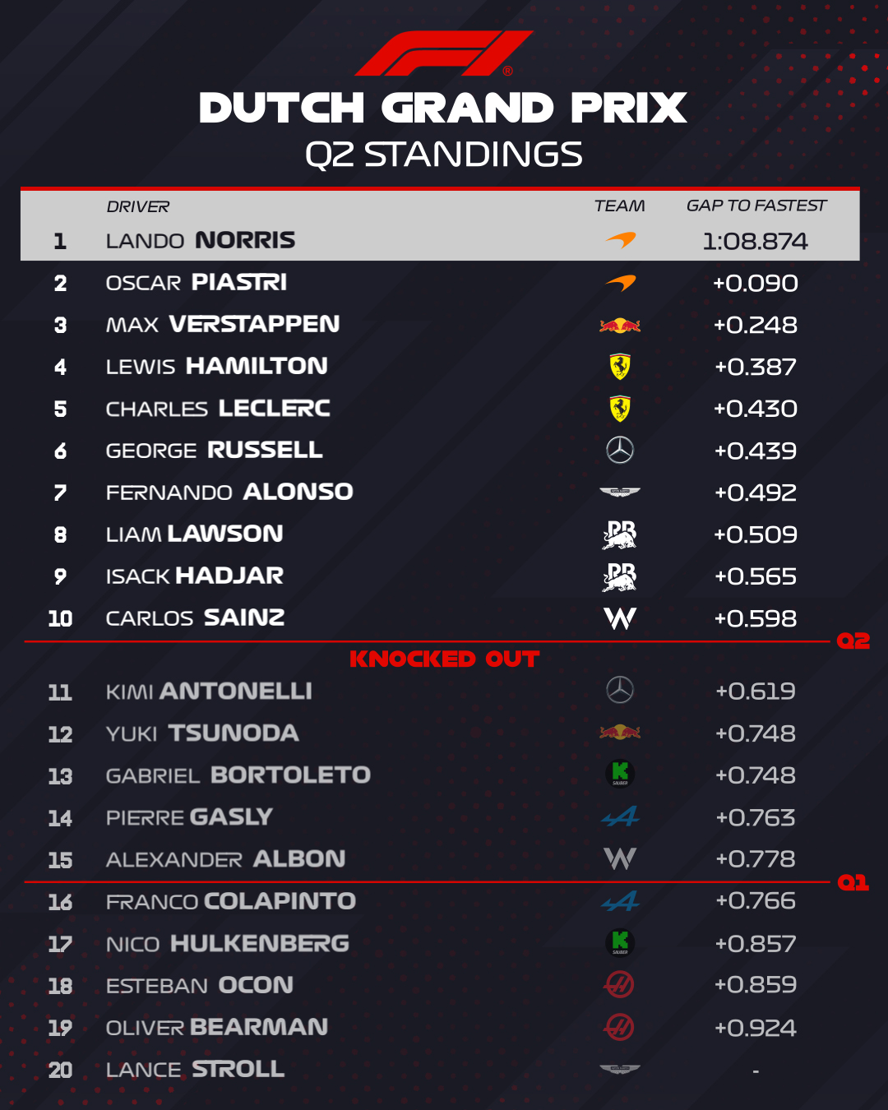This screenshot has width=888, height=1110.
Task: Click Norris's fastest time 1:08.874
Action: pyautogui.click(x=755, y=241)
